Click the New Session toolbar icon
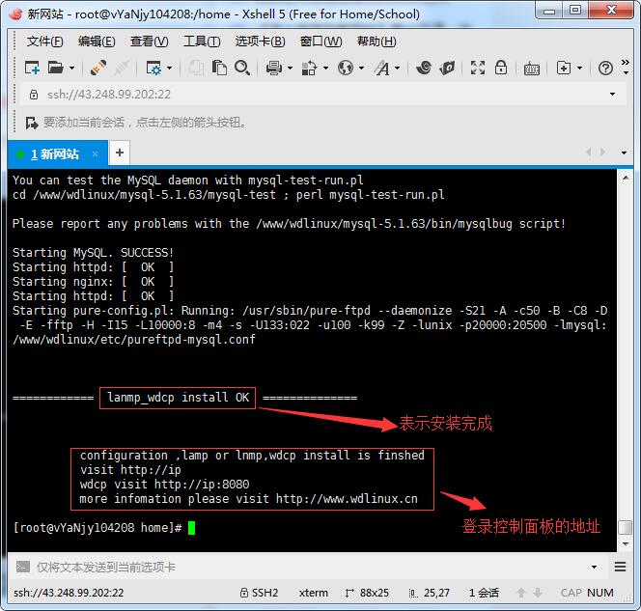The height and width of the screenshot is (611, 641). 32,68
